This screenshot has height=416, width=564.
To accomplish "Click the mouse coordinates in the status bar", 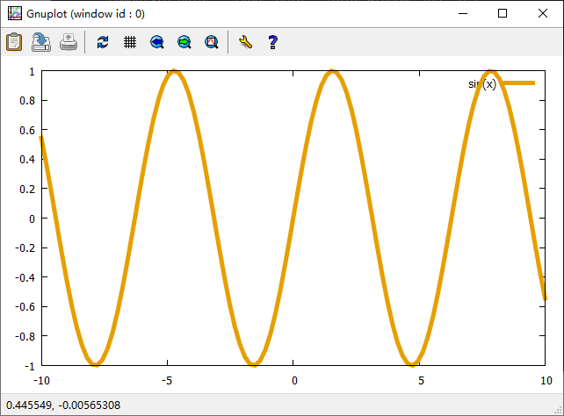I will pyautogui.click(x=63, y=405).
